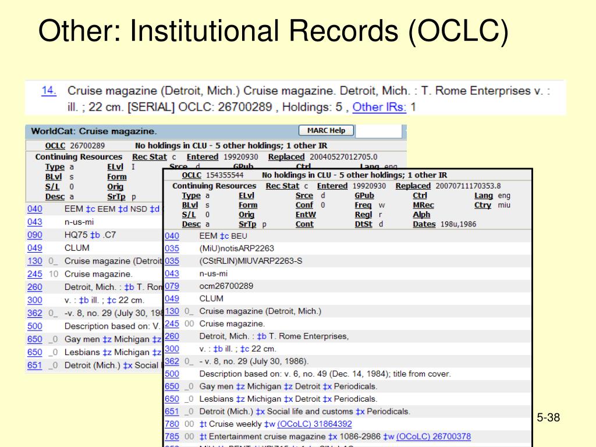Click ELvl label in record 26700289 window
This screenshot has height=447, width=596.
pos(115,167)
